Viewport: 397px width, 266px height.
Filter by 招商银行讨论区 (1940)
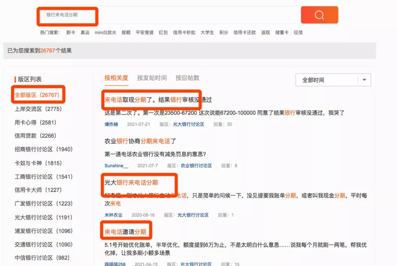click(x=43, y=149)
